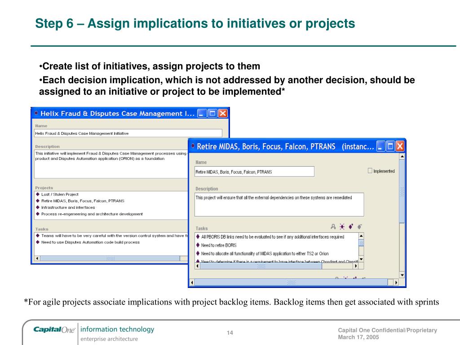460x345 pixels.
Task: Click left arrow of Retire MIDAS window bottom scrollbar
Action: pyautogui.click(x=192, y=283)
